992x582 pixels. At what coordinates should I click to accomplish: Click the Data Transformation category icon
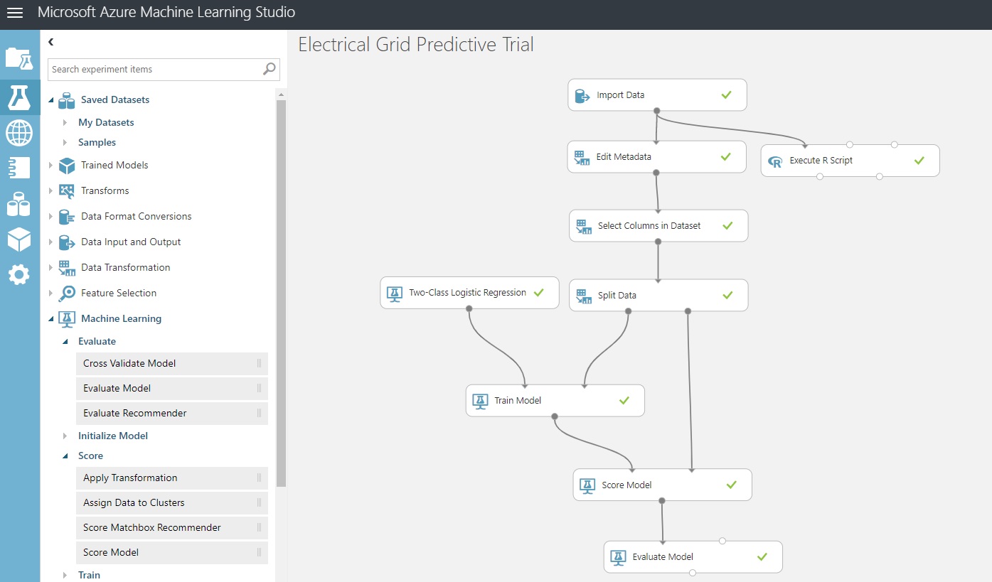[x=67, y=268]
